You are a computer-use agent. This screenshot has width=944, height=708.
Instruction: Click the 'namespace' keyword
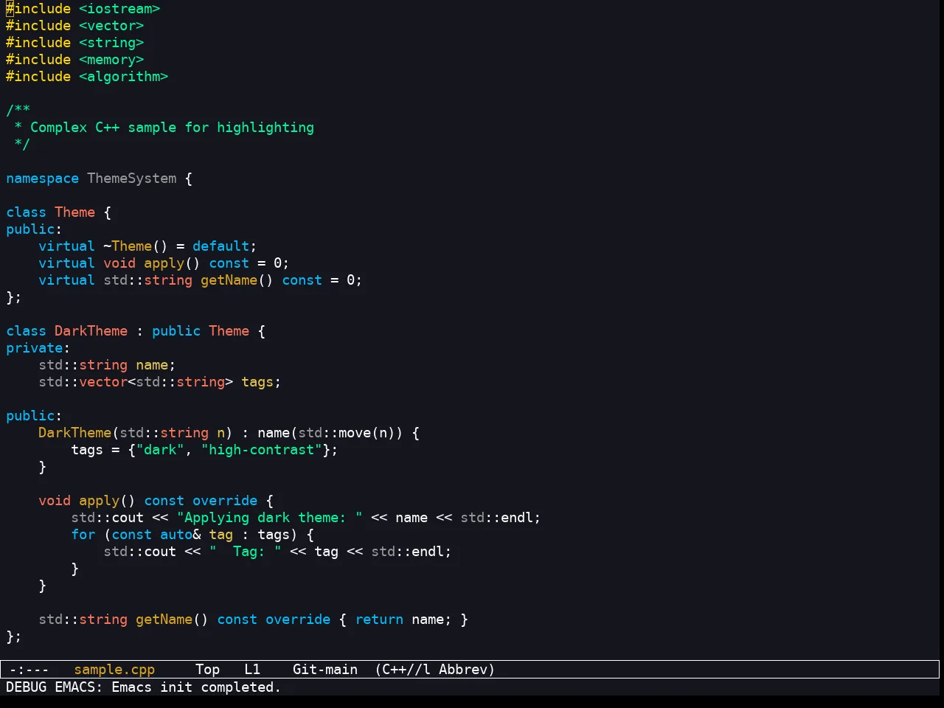coord(42,178)
